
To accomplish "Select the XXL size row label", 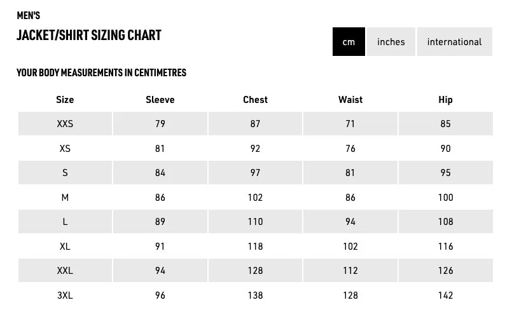I will [x=65, y=271].
